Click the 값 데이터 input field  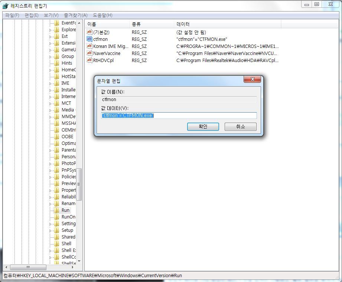(x=179, y=116)
